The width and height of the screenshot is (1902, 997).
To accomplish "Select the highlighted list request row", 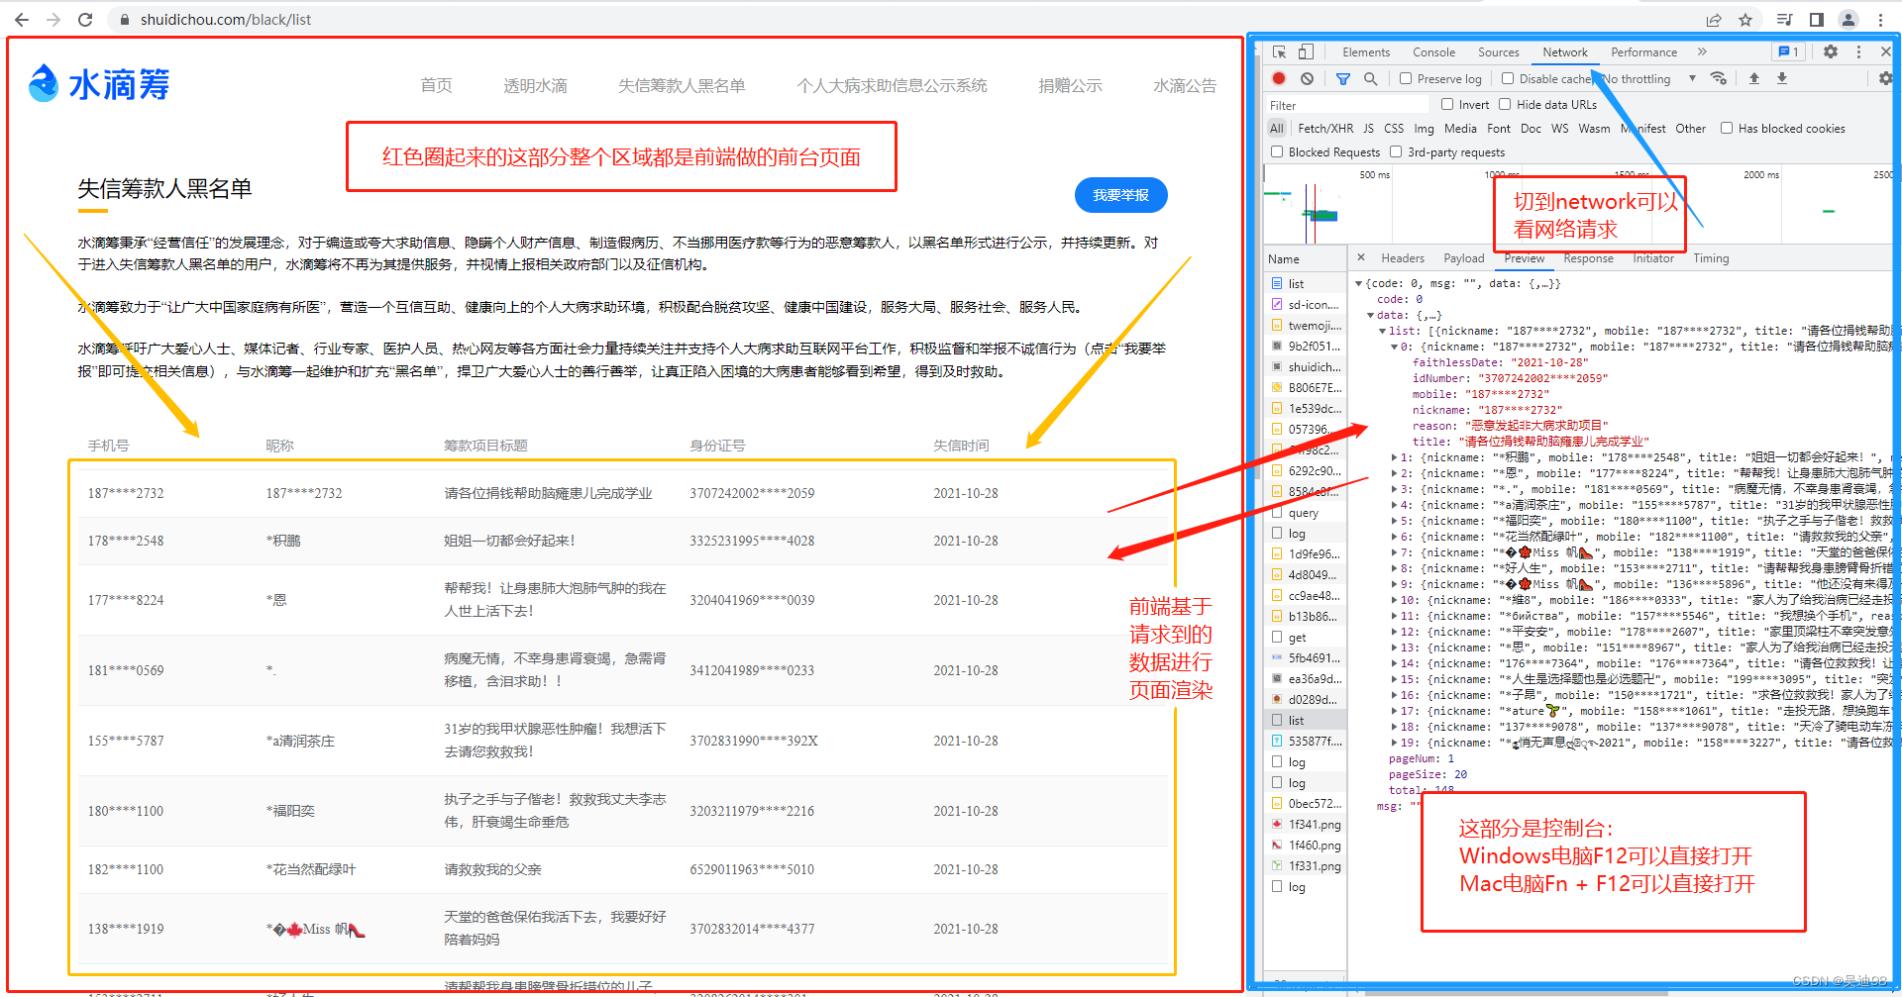I will (x=1306, y=720).
